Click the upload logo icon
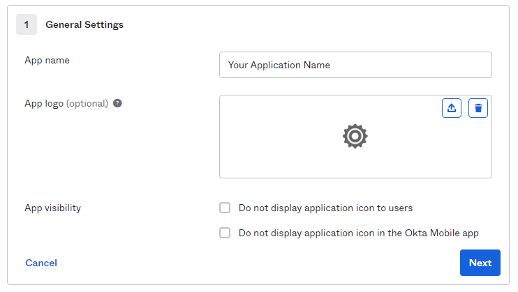Image resolution: width=518 pixels, height=292 pixels. pyautogui.click(x=452, y=108)
